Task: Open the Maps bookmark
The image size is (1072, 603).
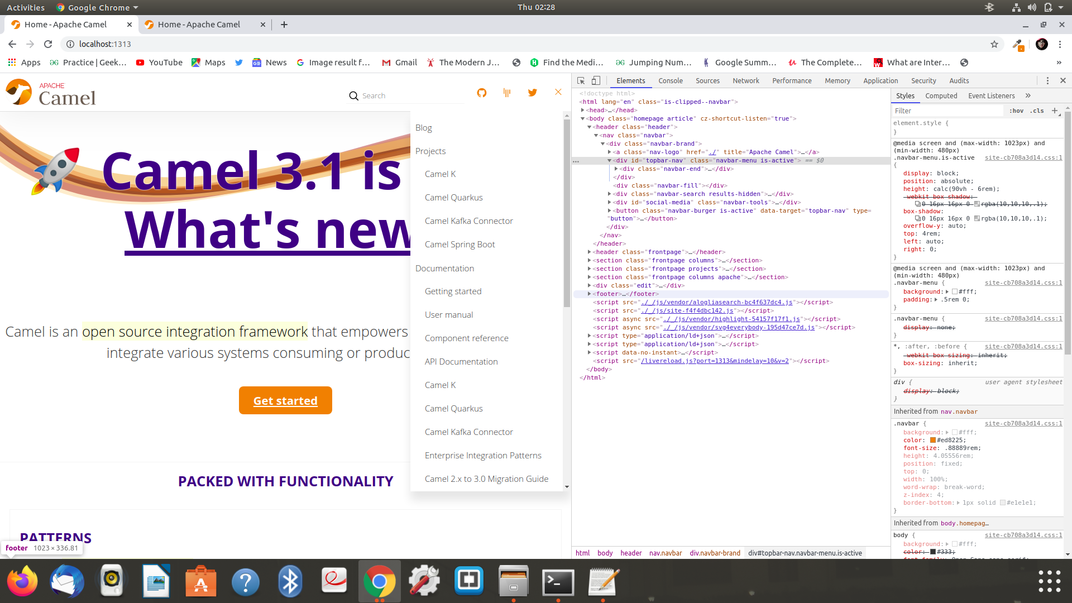Action: pos(208,63)
